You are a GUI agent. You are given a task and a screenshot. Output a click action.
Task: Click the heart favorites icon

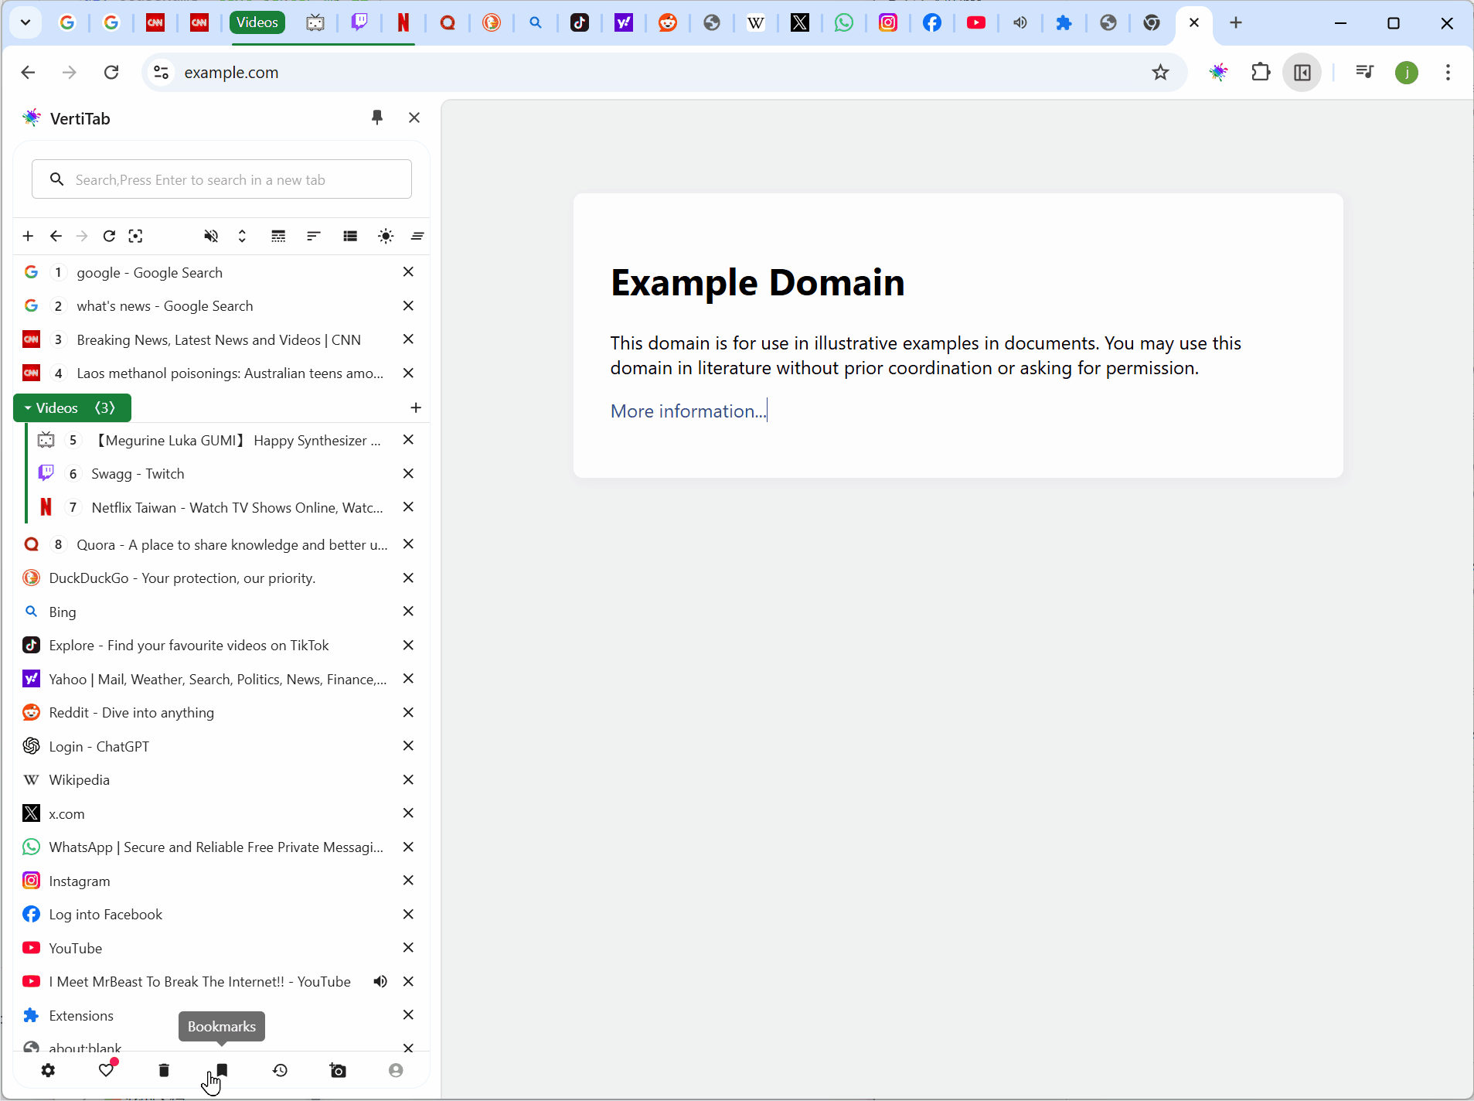click(107, 1070)
